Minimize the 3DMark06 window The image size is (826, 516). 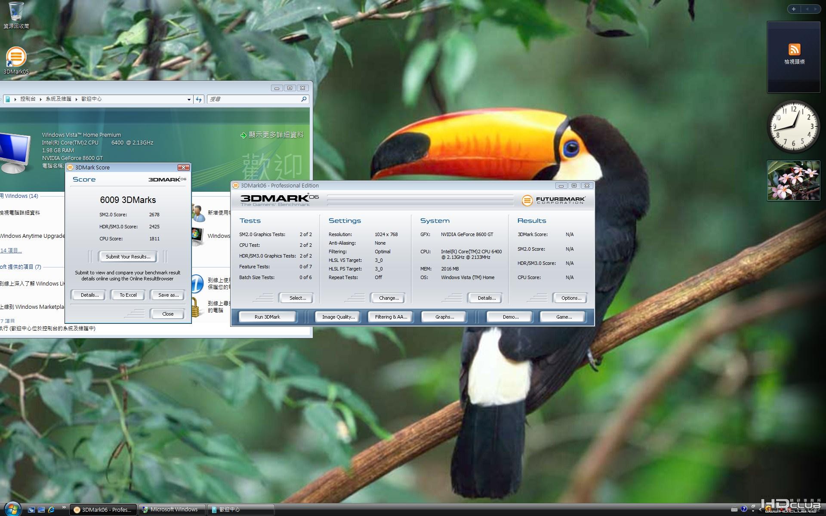click(561, 185)
